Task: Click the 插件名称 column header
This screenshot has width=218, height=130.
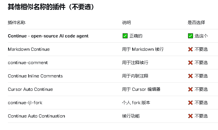Action: pyautogui.click(x=17, y=22)
